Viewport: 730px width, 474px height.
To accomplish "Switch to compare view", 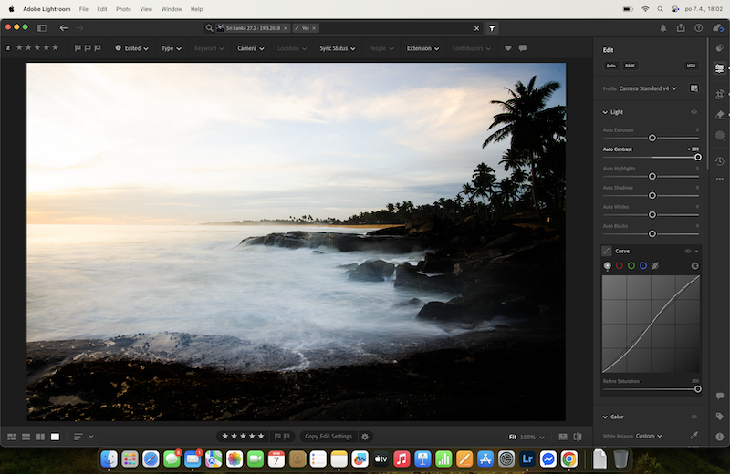I will pos(40,437).
